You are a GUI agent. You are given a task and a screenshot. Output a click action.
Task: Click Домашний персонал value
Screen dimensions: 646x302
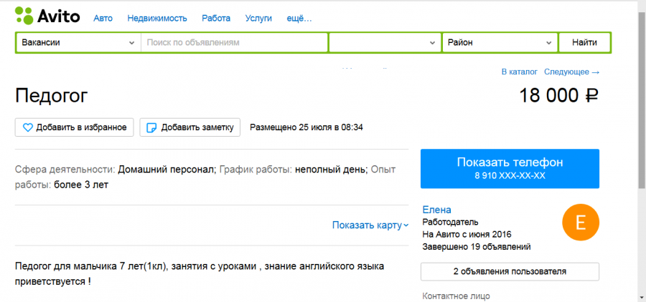click(x=167, y=170)
